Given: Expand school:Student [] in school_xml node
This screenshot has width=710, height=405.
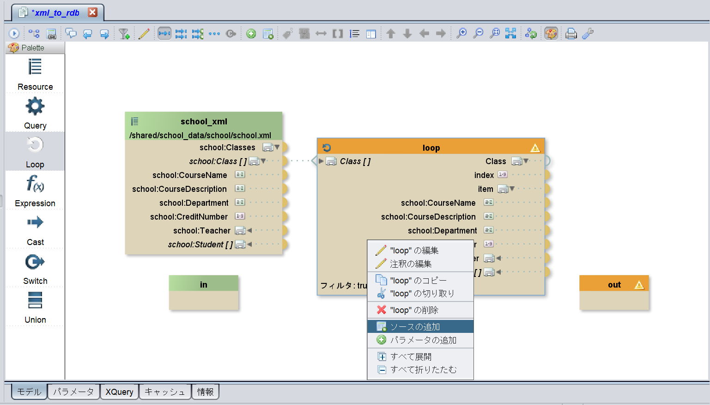Looking at the screenshot, I should [249, 244].
